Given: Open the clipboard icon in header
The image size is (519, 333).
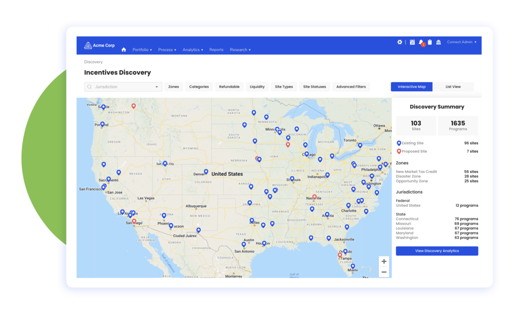Looking at the screenshot, I should [430, 42].
